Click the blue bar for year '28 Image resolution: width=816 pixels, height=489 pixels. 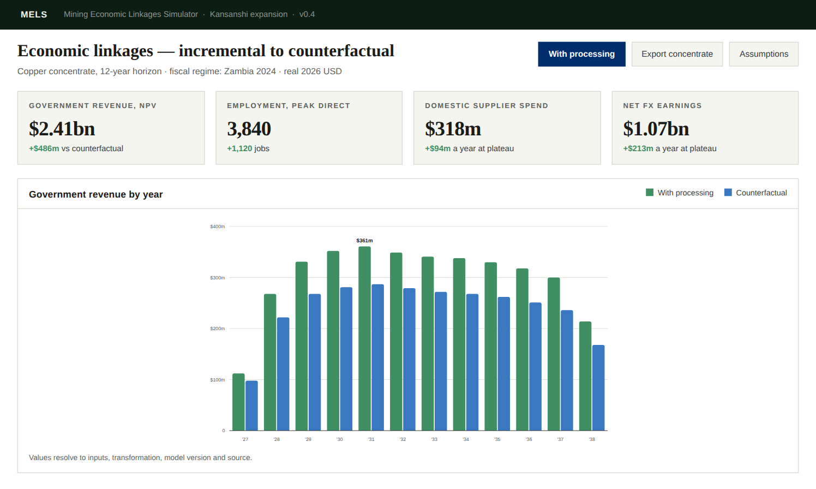[283, 374]
